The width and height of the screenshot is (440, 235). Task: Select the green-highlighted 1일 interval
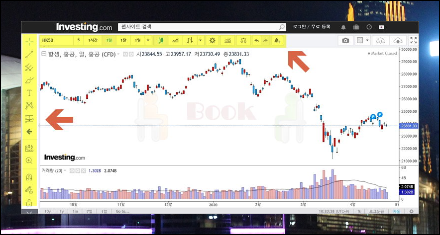(109, 40)
